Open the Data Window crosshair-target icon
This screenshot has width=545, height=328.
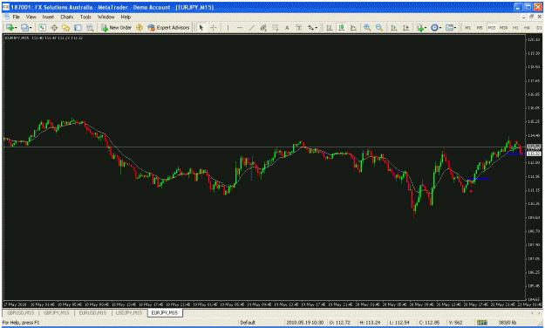tap(54, 27)
